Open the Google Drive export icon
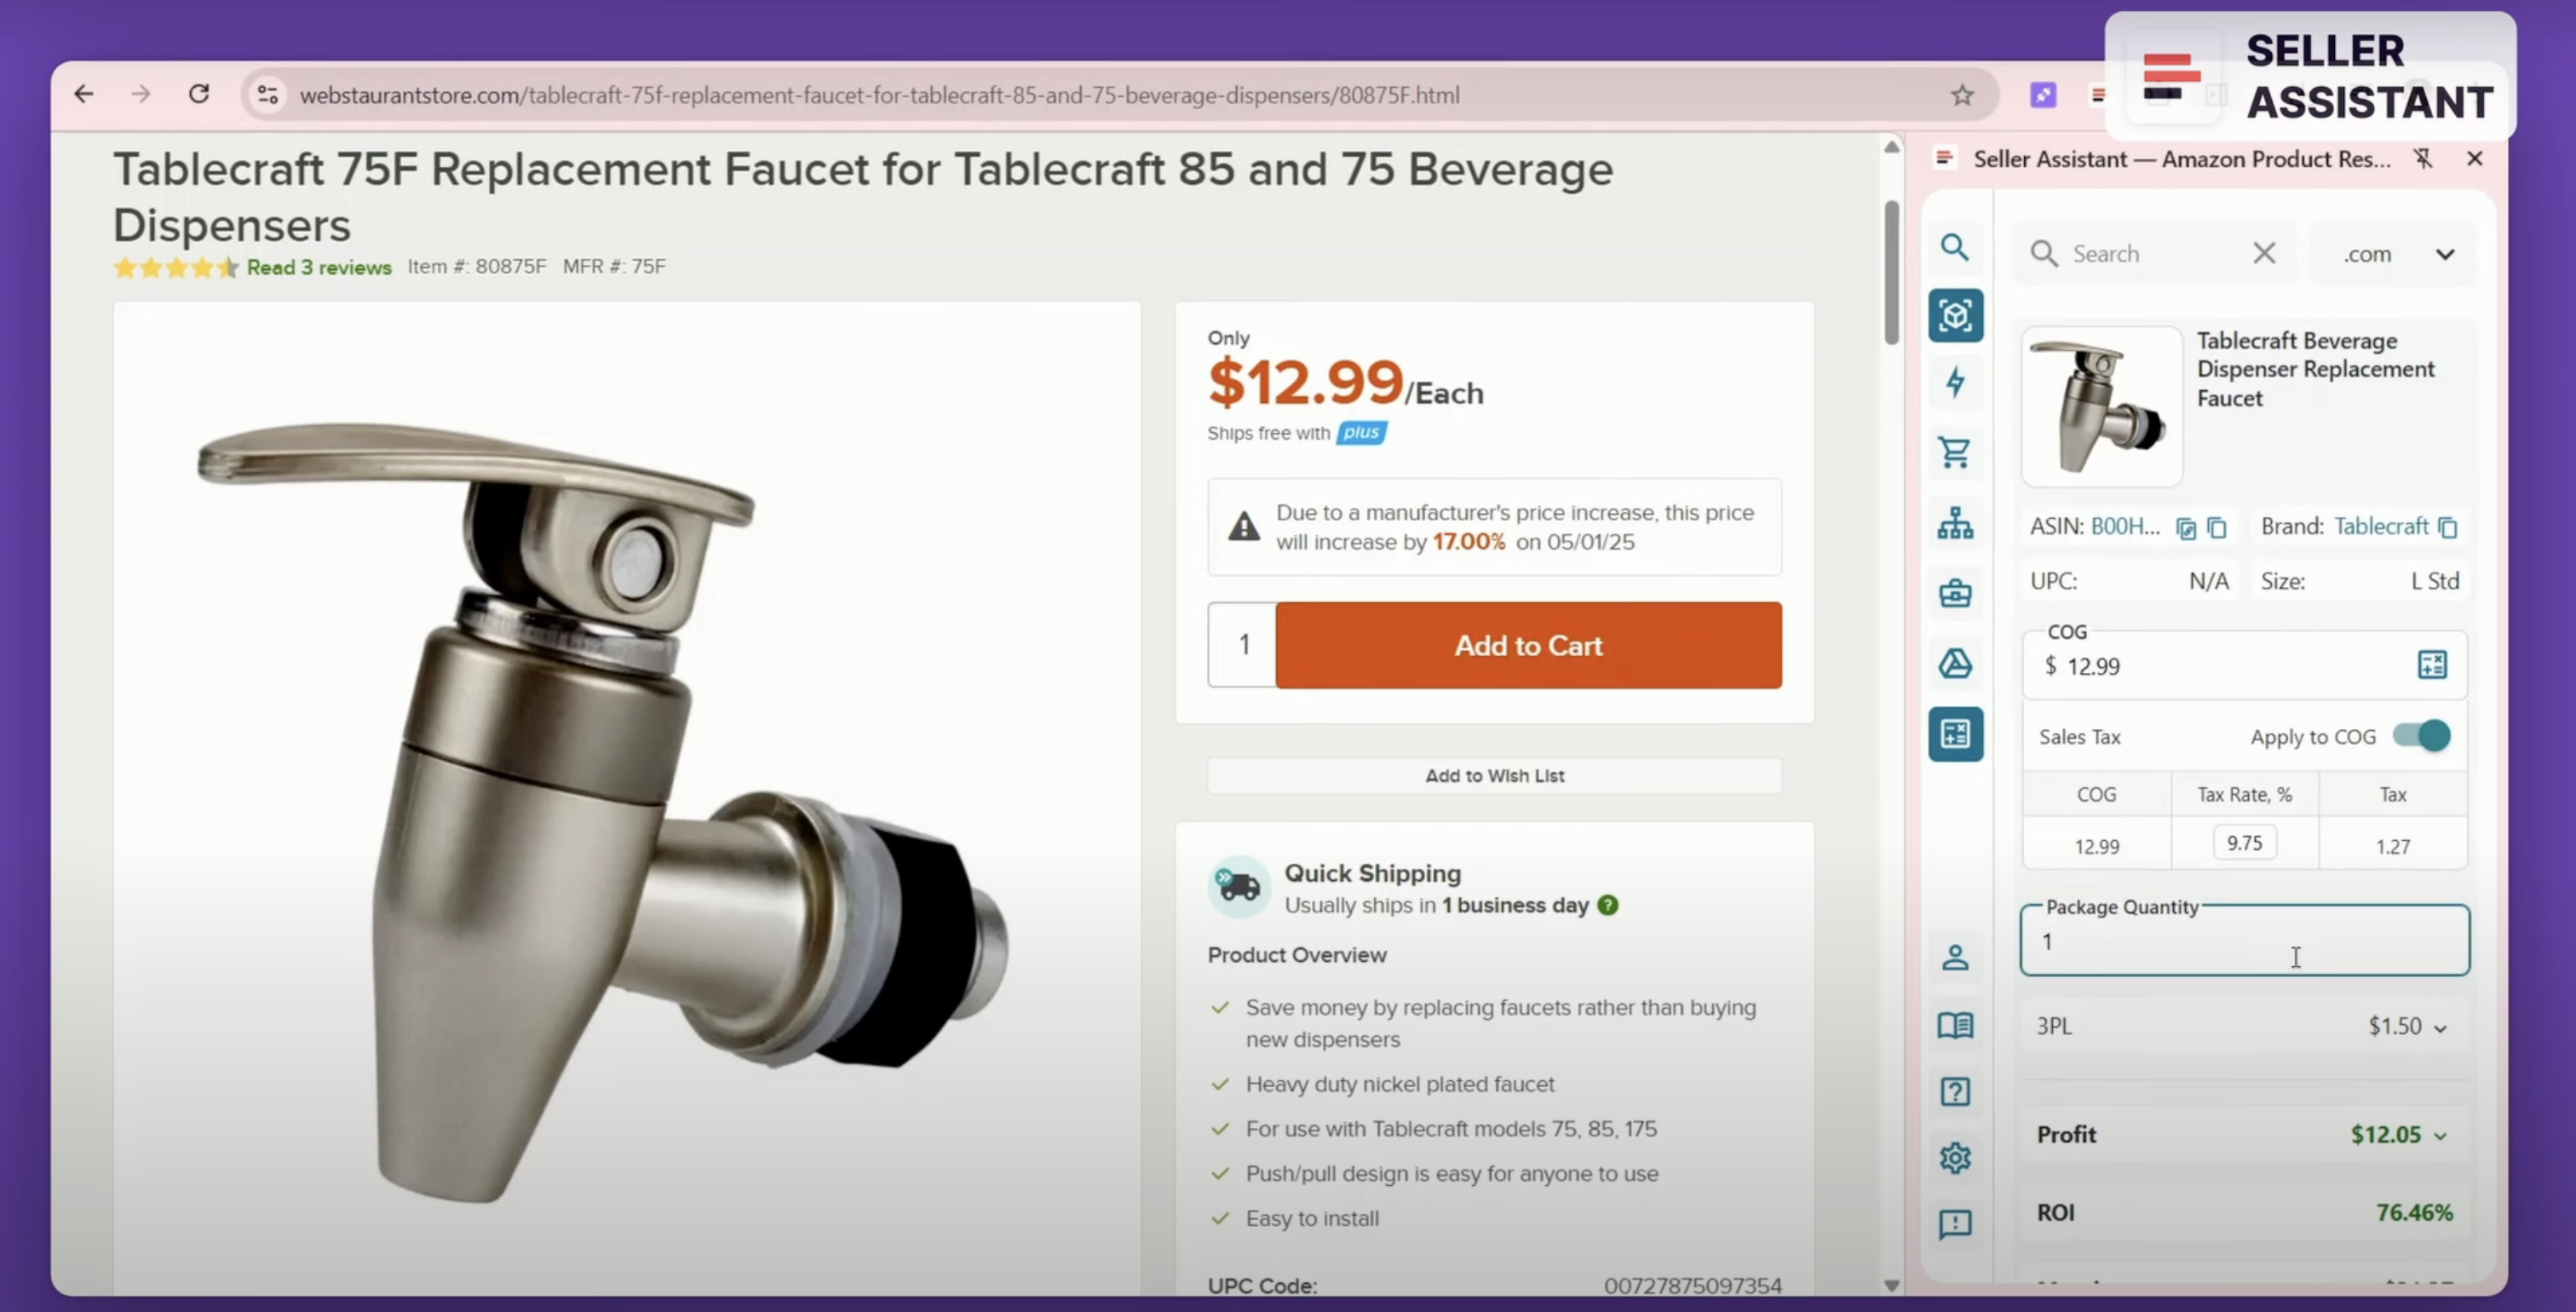 1956,663
